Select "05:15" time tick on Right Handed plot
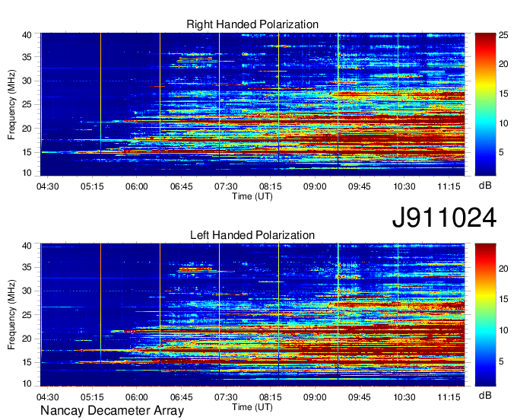The image size is (517, 420). 92,186
